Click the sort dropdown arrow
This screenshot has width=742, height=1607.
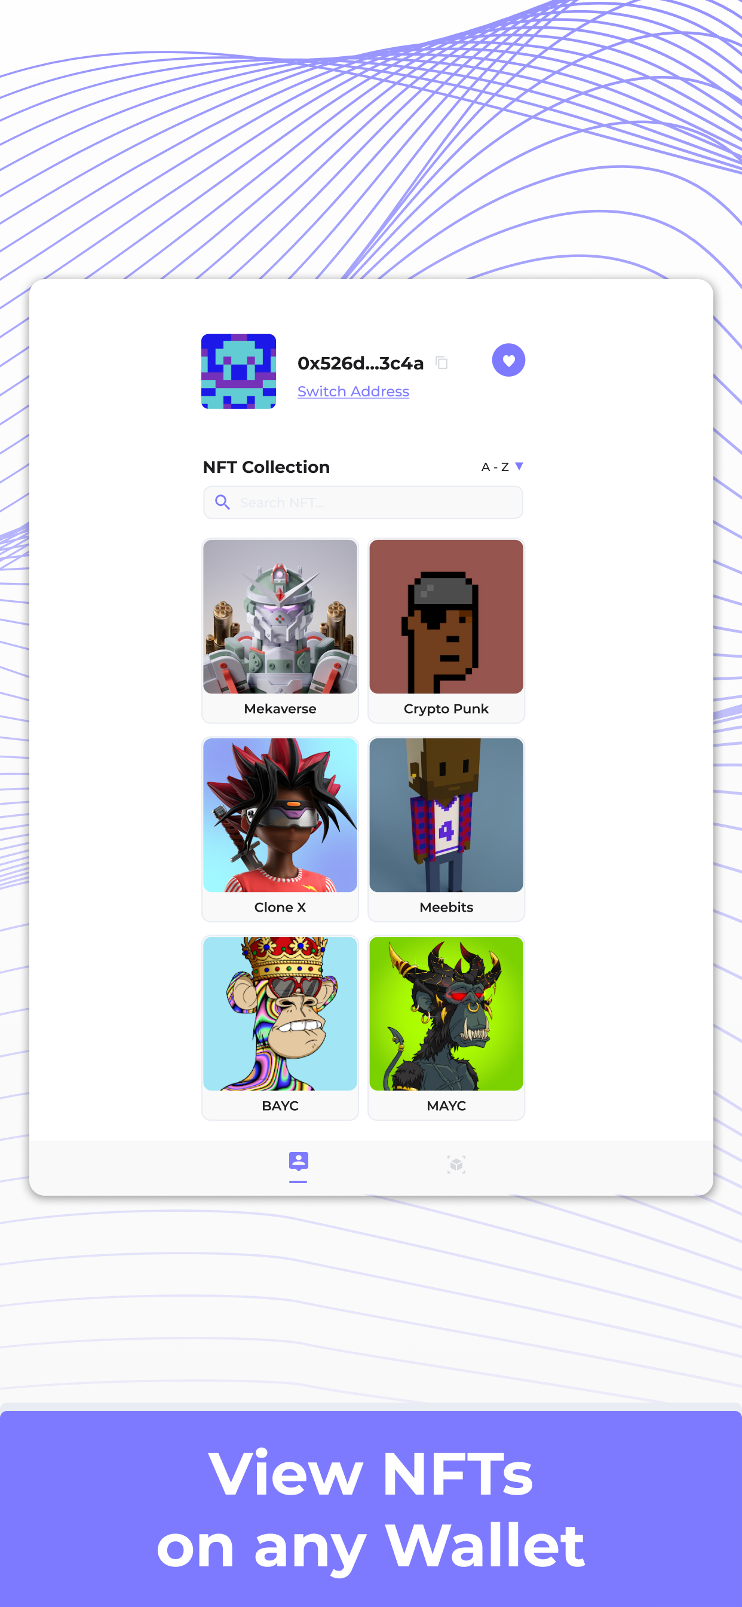coord(519,466)
